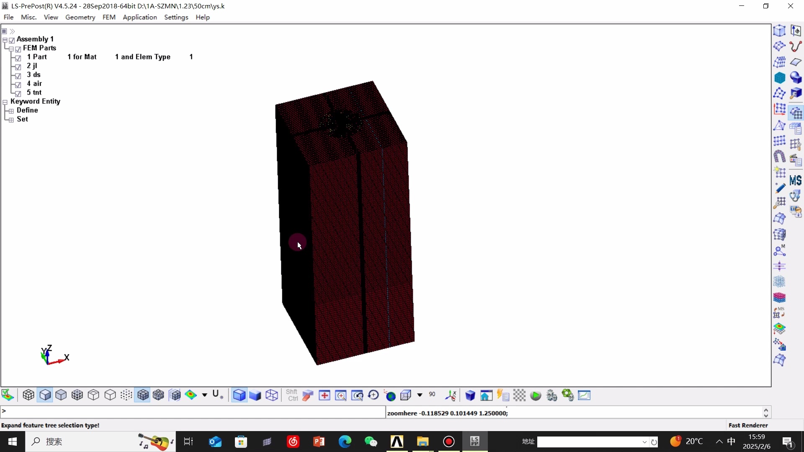Uncheck the '4 air' part checkbox

point(18,85)
